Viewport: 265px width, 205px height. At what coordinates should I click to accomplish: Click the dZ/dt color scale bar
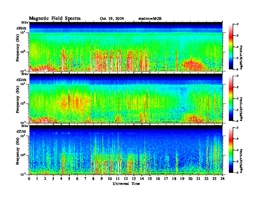pyautogui.click(x=231, y=150)
